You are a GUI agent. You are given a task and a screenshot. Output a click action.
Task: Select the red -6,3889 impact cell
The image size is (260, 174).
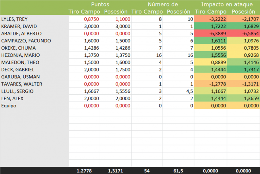coord(210,34)
